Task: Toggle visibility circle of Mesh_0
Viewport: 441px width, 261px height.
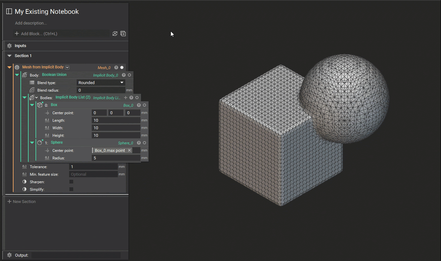Action: coord(122,67)
